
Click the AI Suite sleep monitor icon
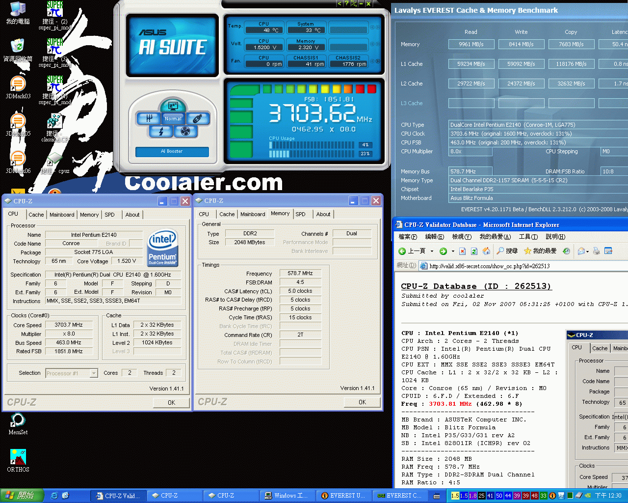pos(173,105)
